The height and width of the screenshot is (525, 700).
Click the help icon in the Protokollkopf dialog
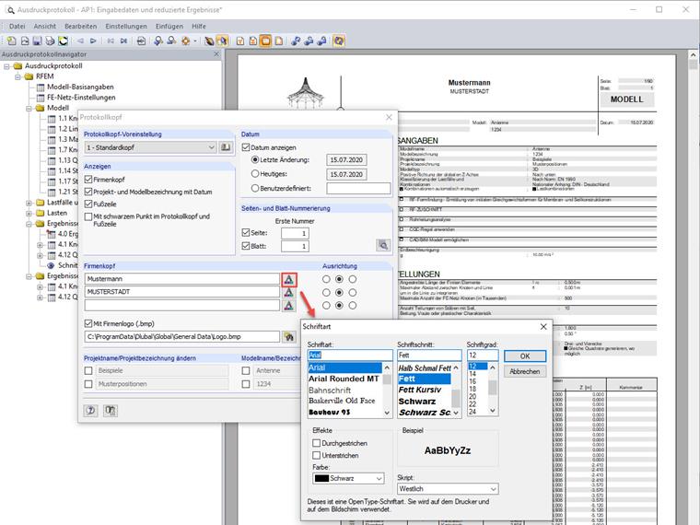coord(91,411)
